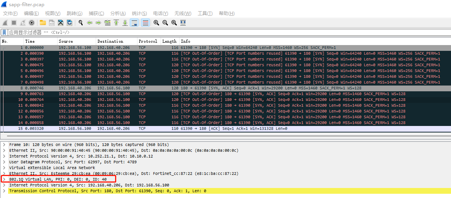This screenshot has width=451, height=198.
Task: Expand the Frame 10 details row
Action: point(4,145)
